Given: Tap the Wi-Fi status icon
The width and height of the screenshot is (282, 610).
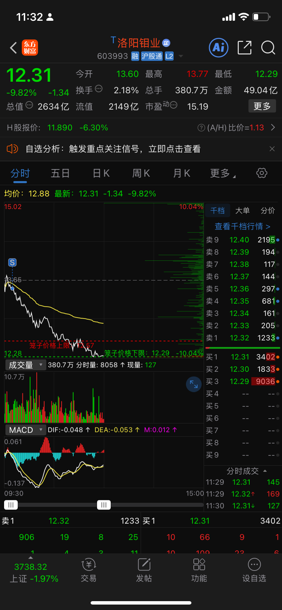Looking at the screenshot, I should 244,17.
